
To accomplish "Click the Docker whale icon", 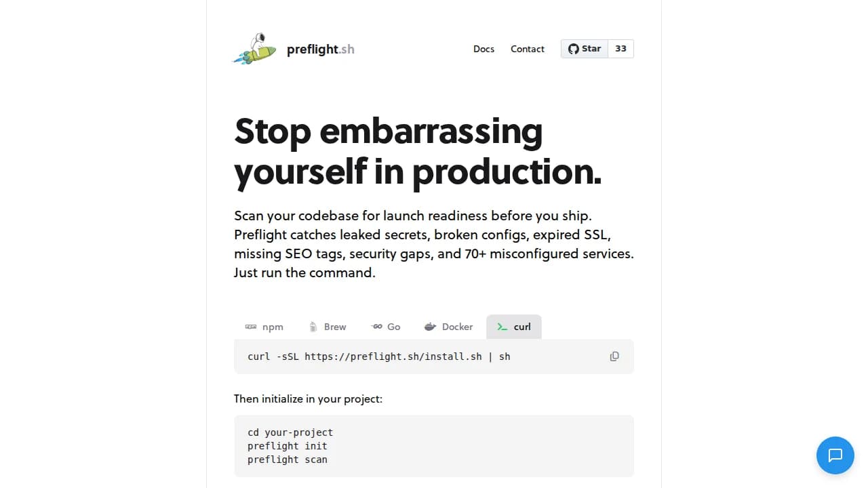I will coord(430,327).
